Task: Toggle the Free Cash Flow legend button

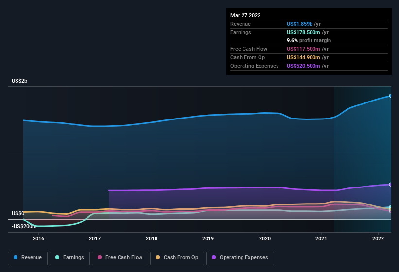Action: [x=120, y=258]
